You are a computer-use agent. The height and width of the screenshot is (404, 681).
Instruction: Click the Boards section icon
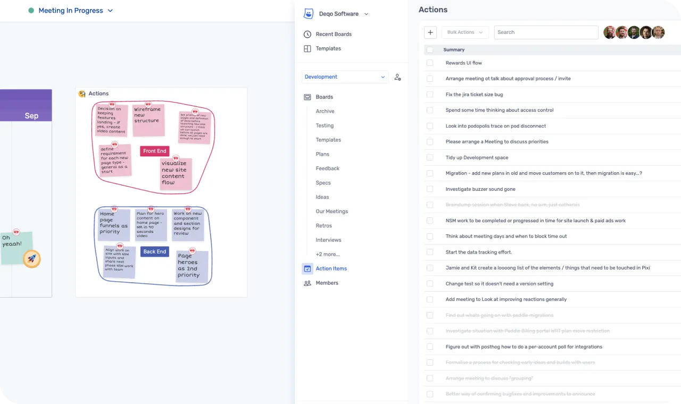(x=308, y=97)
